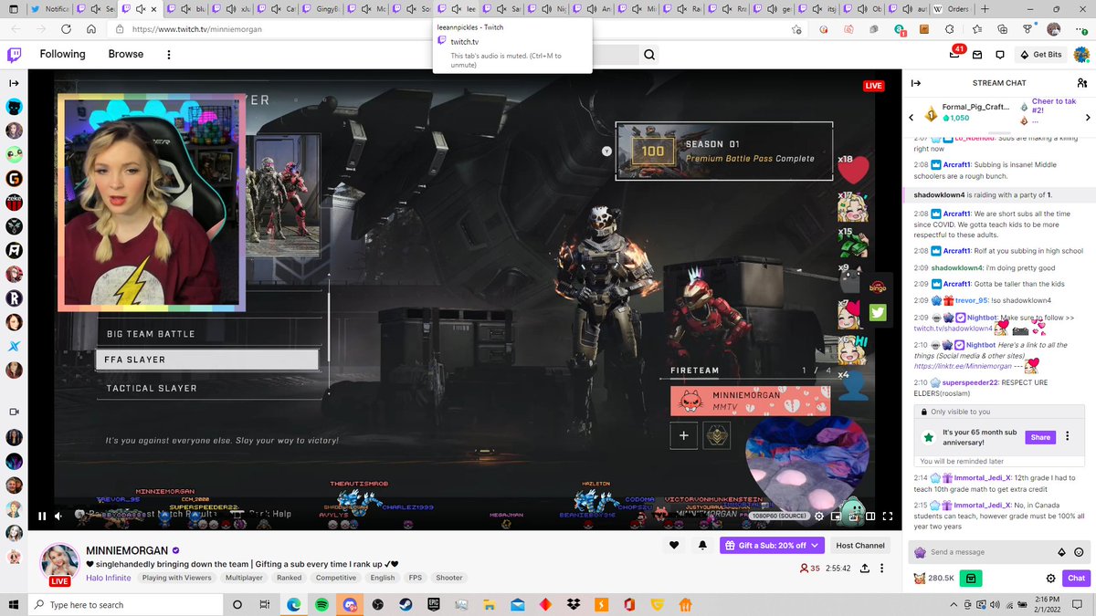Image resolution: width=1096 pixels, height=616 pixels.
Task: Open chat settings gear
Action: (1051, 578)
